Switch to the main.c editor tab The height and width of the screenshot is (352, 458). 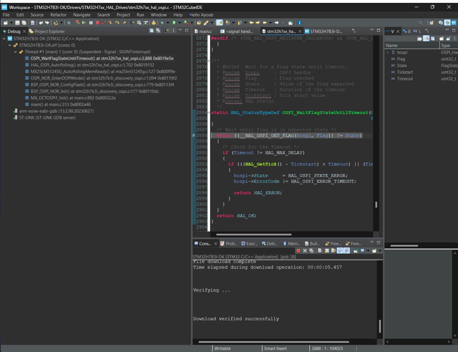[203, 31]
